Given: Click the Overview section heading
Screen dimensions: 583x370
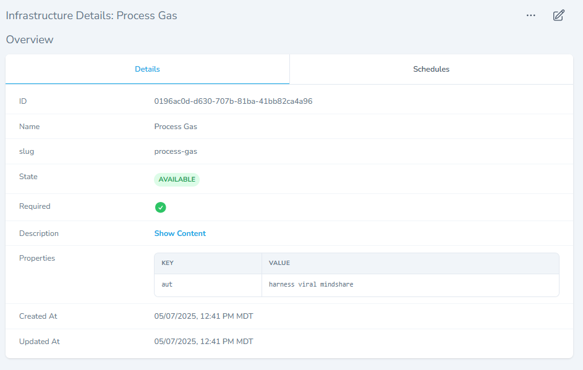Looking at the screenshot, I should point(30,40).
